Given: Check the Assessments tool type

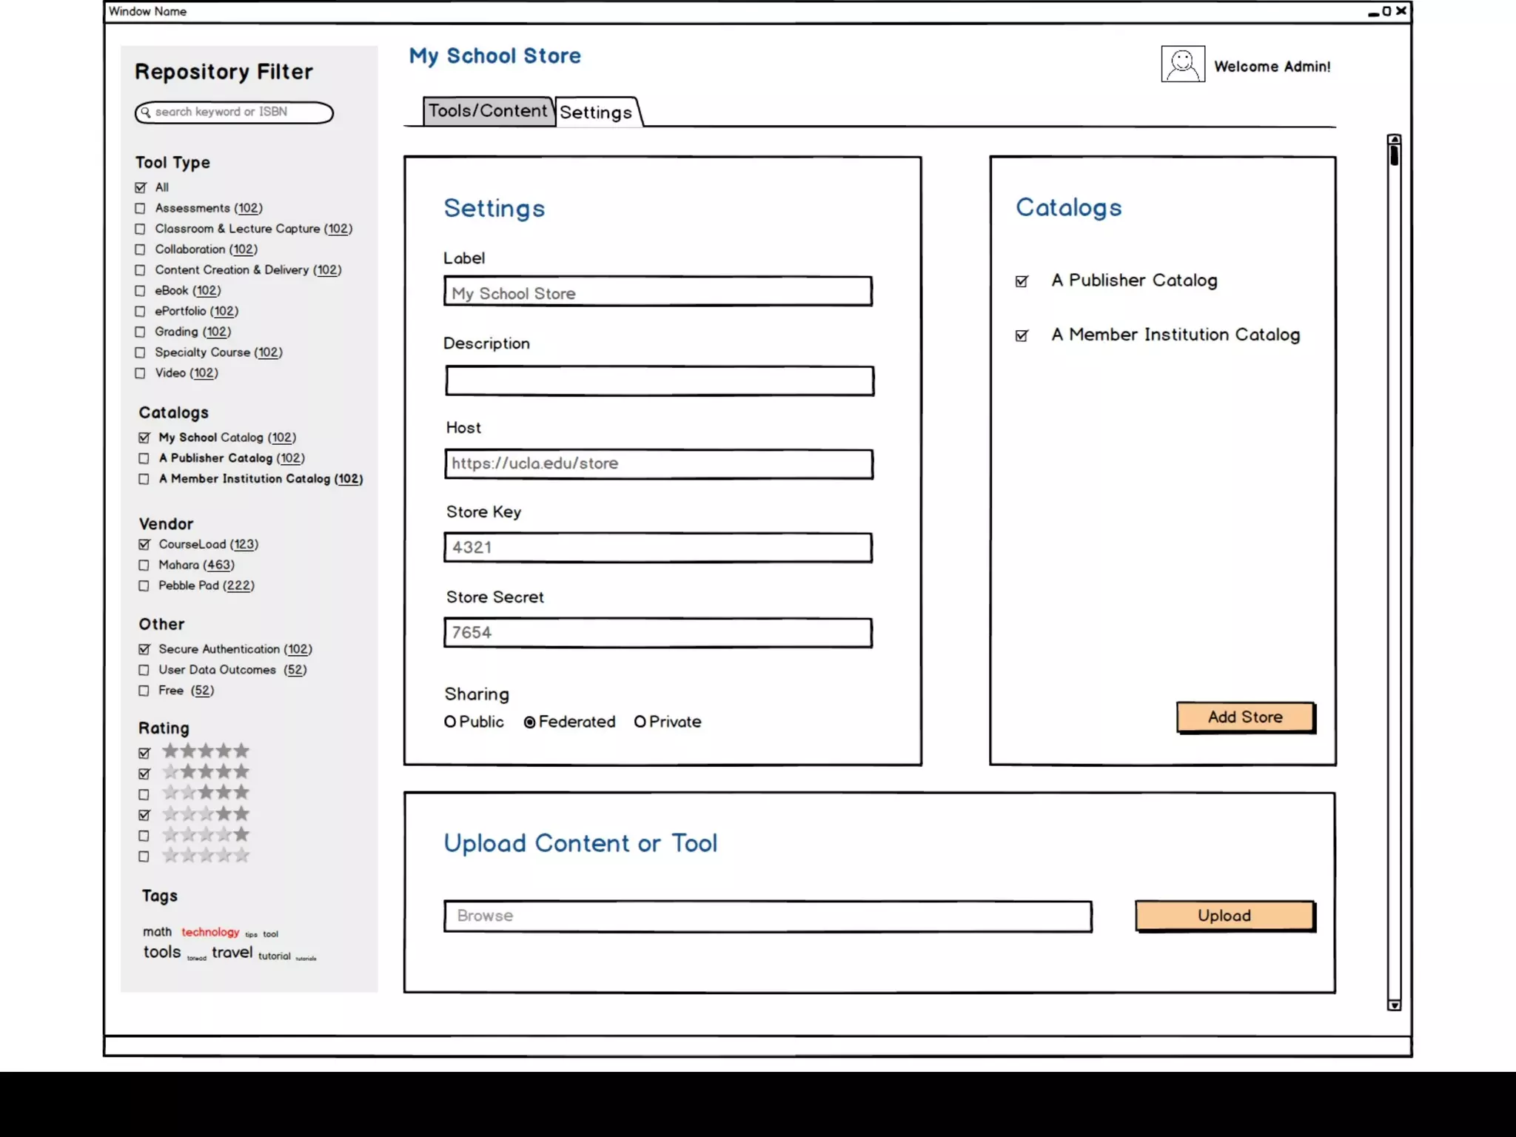Looking at the screenshot, I should pyautogui.click(x=140, y=209).
